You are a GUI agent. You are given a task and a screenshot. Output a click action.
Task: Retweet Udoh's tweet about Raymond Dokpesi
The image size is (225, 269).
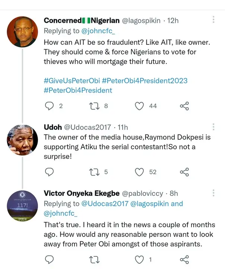coord(95,172)
